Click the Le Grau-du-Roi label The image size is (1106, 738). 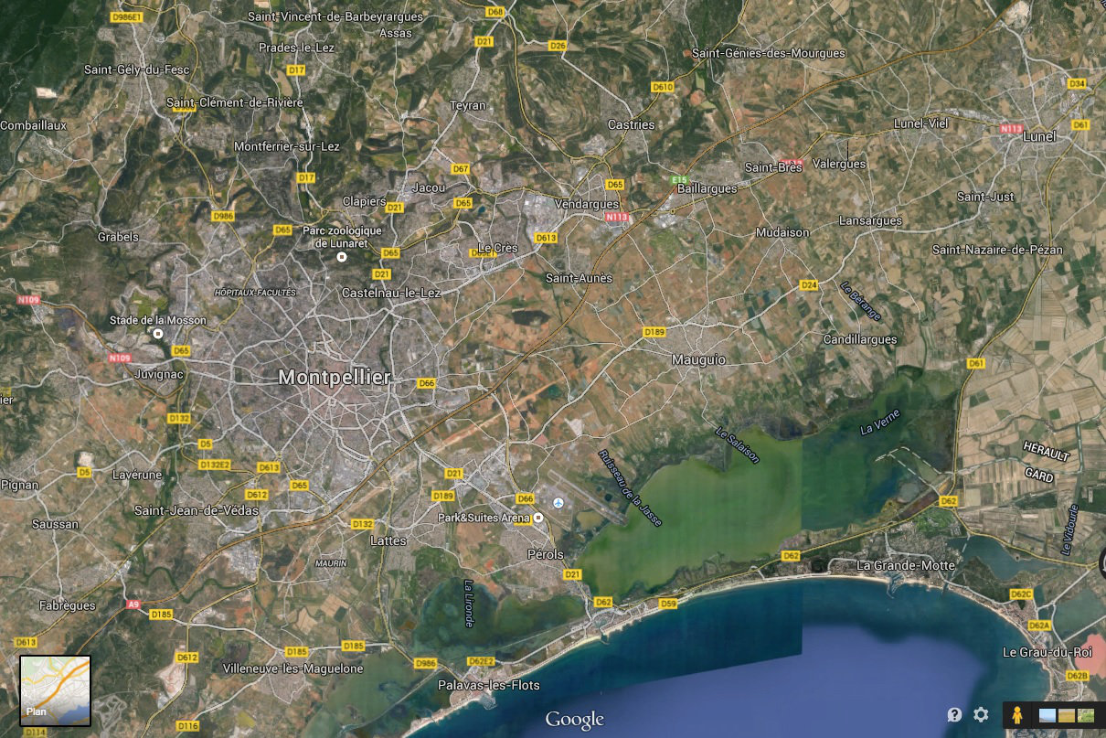click(1047, 652)
